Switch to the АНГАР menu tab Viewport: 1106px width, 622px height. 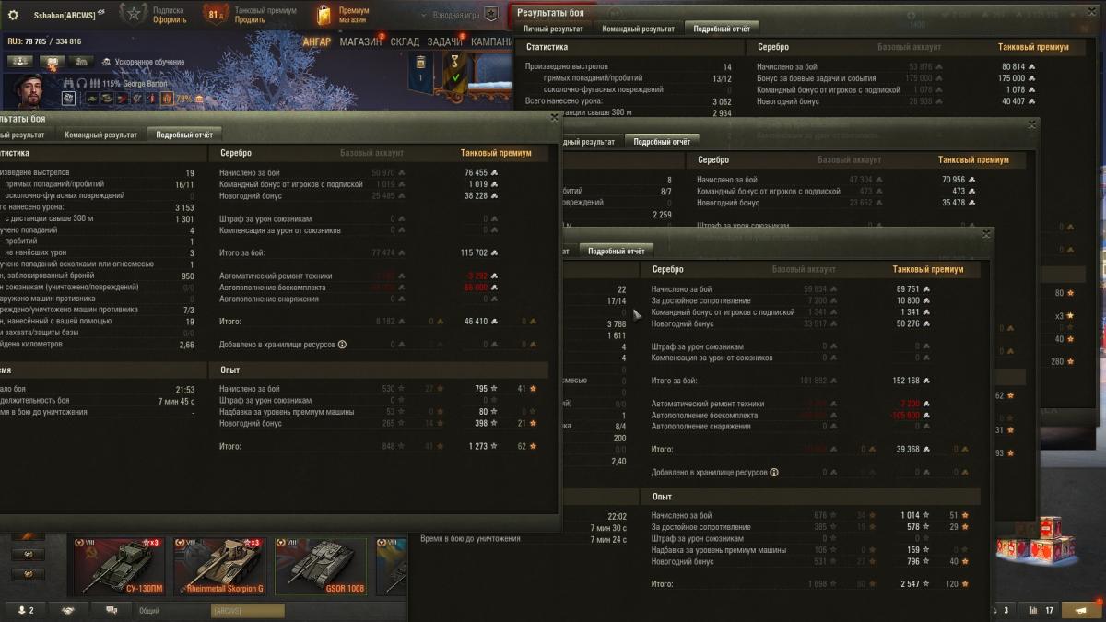click(316, 41)
